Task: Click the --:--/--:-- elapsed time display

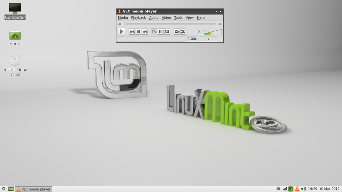Action: pyautogui.click(x=208, y=39)
